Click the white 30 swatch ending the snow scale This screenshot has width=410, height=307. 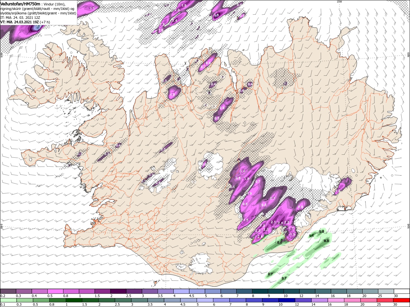click(402, 291)
